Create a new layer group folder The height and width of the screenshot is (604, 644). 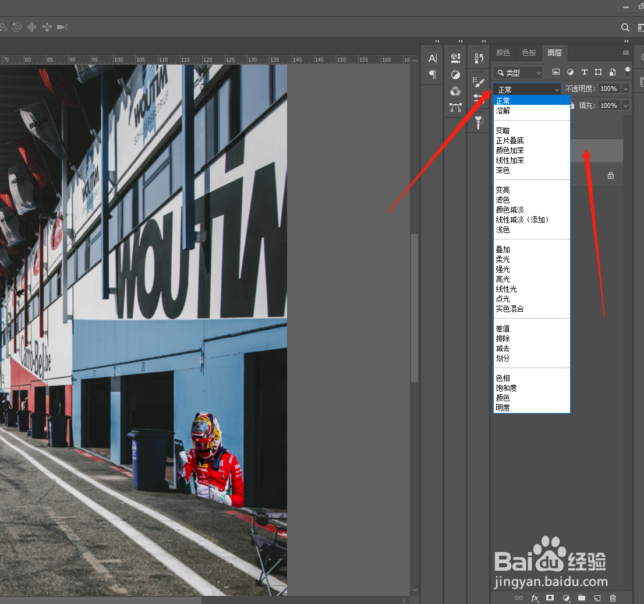(x=582, y=598)
